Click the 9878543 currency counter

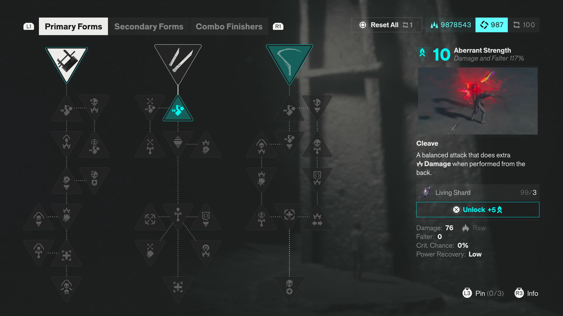[450, 25]
